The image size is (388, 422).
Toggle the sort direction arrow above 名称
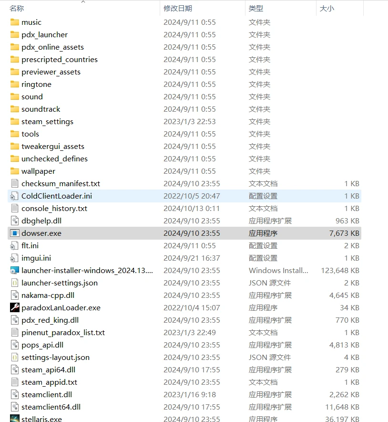click(x=83, y=1)
